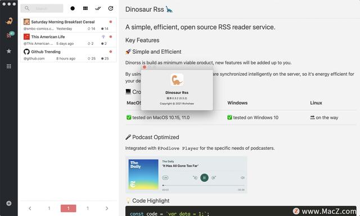Open the dinosaur home icon in sidebar
This screenshot has width=360, height=216.
[9, 21]
